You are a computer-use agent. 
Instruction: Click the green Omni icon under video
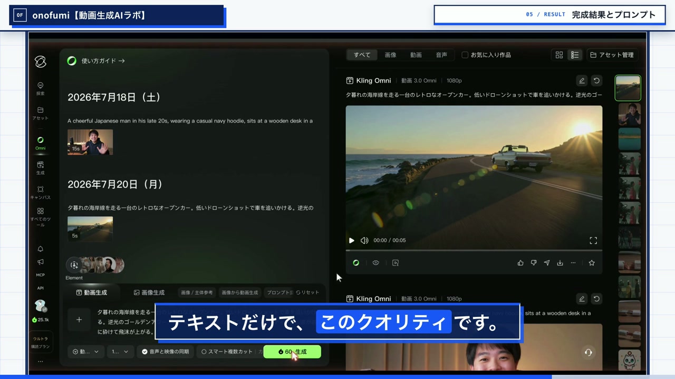[x=356, y=263]
